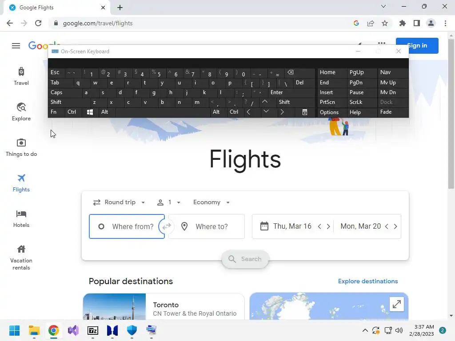Image resolution: width=455 pixels, height=341 pixels.
Task: Open the Economy class dropdown
Action: (x=211, y=202)
